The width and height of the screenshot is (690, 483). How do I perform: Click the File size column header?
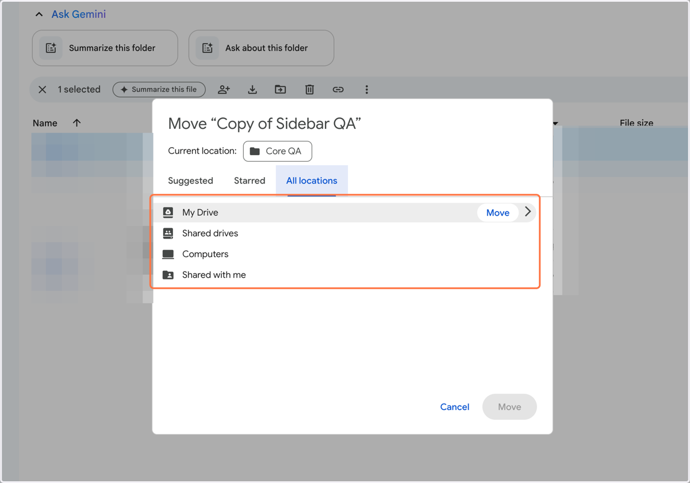point(637,123)
